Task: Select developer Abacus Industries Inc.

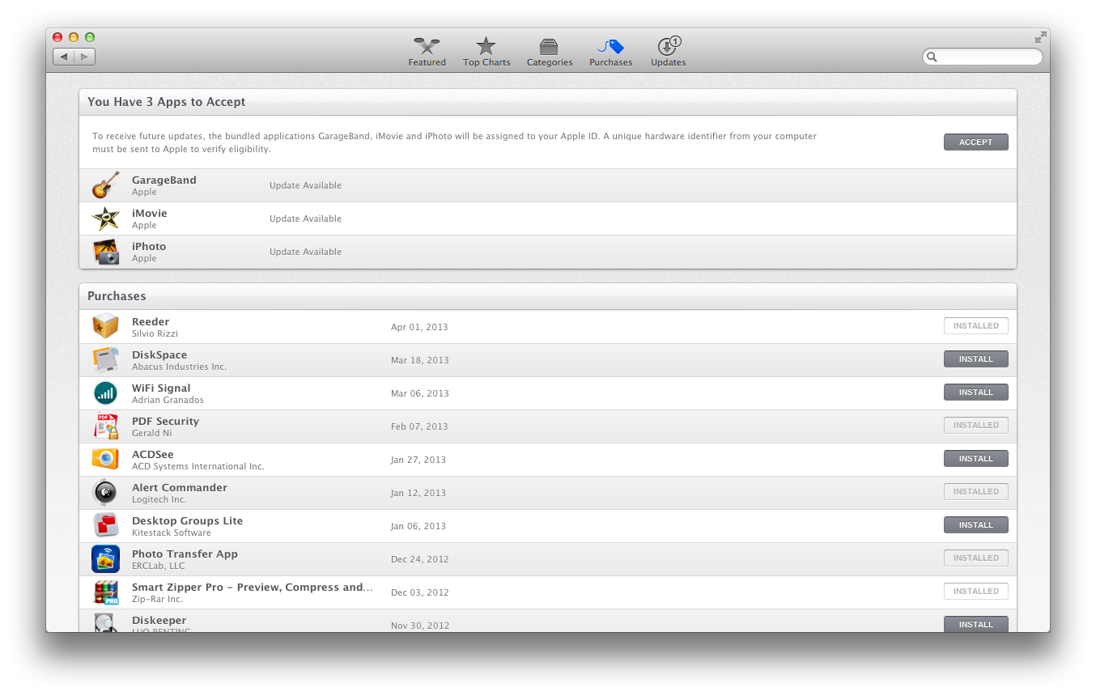Action: coord(180,367)
